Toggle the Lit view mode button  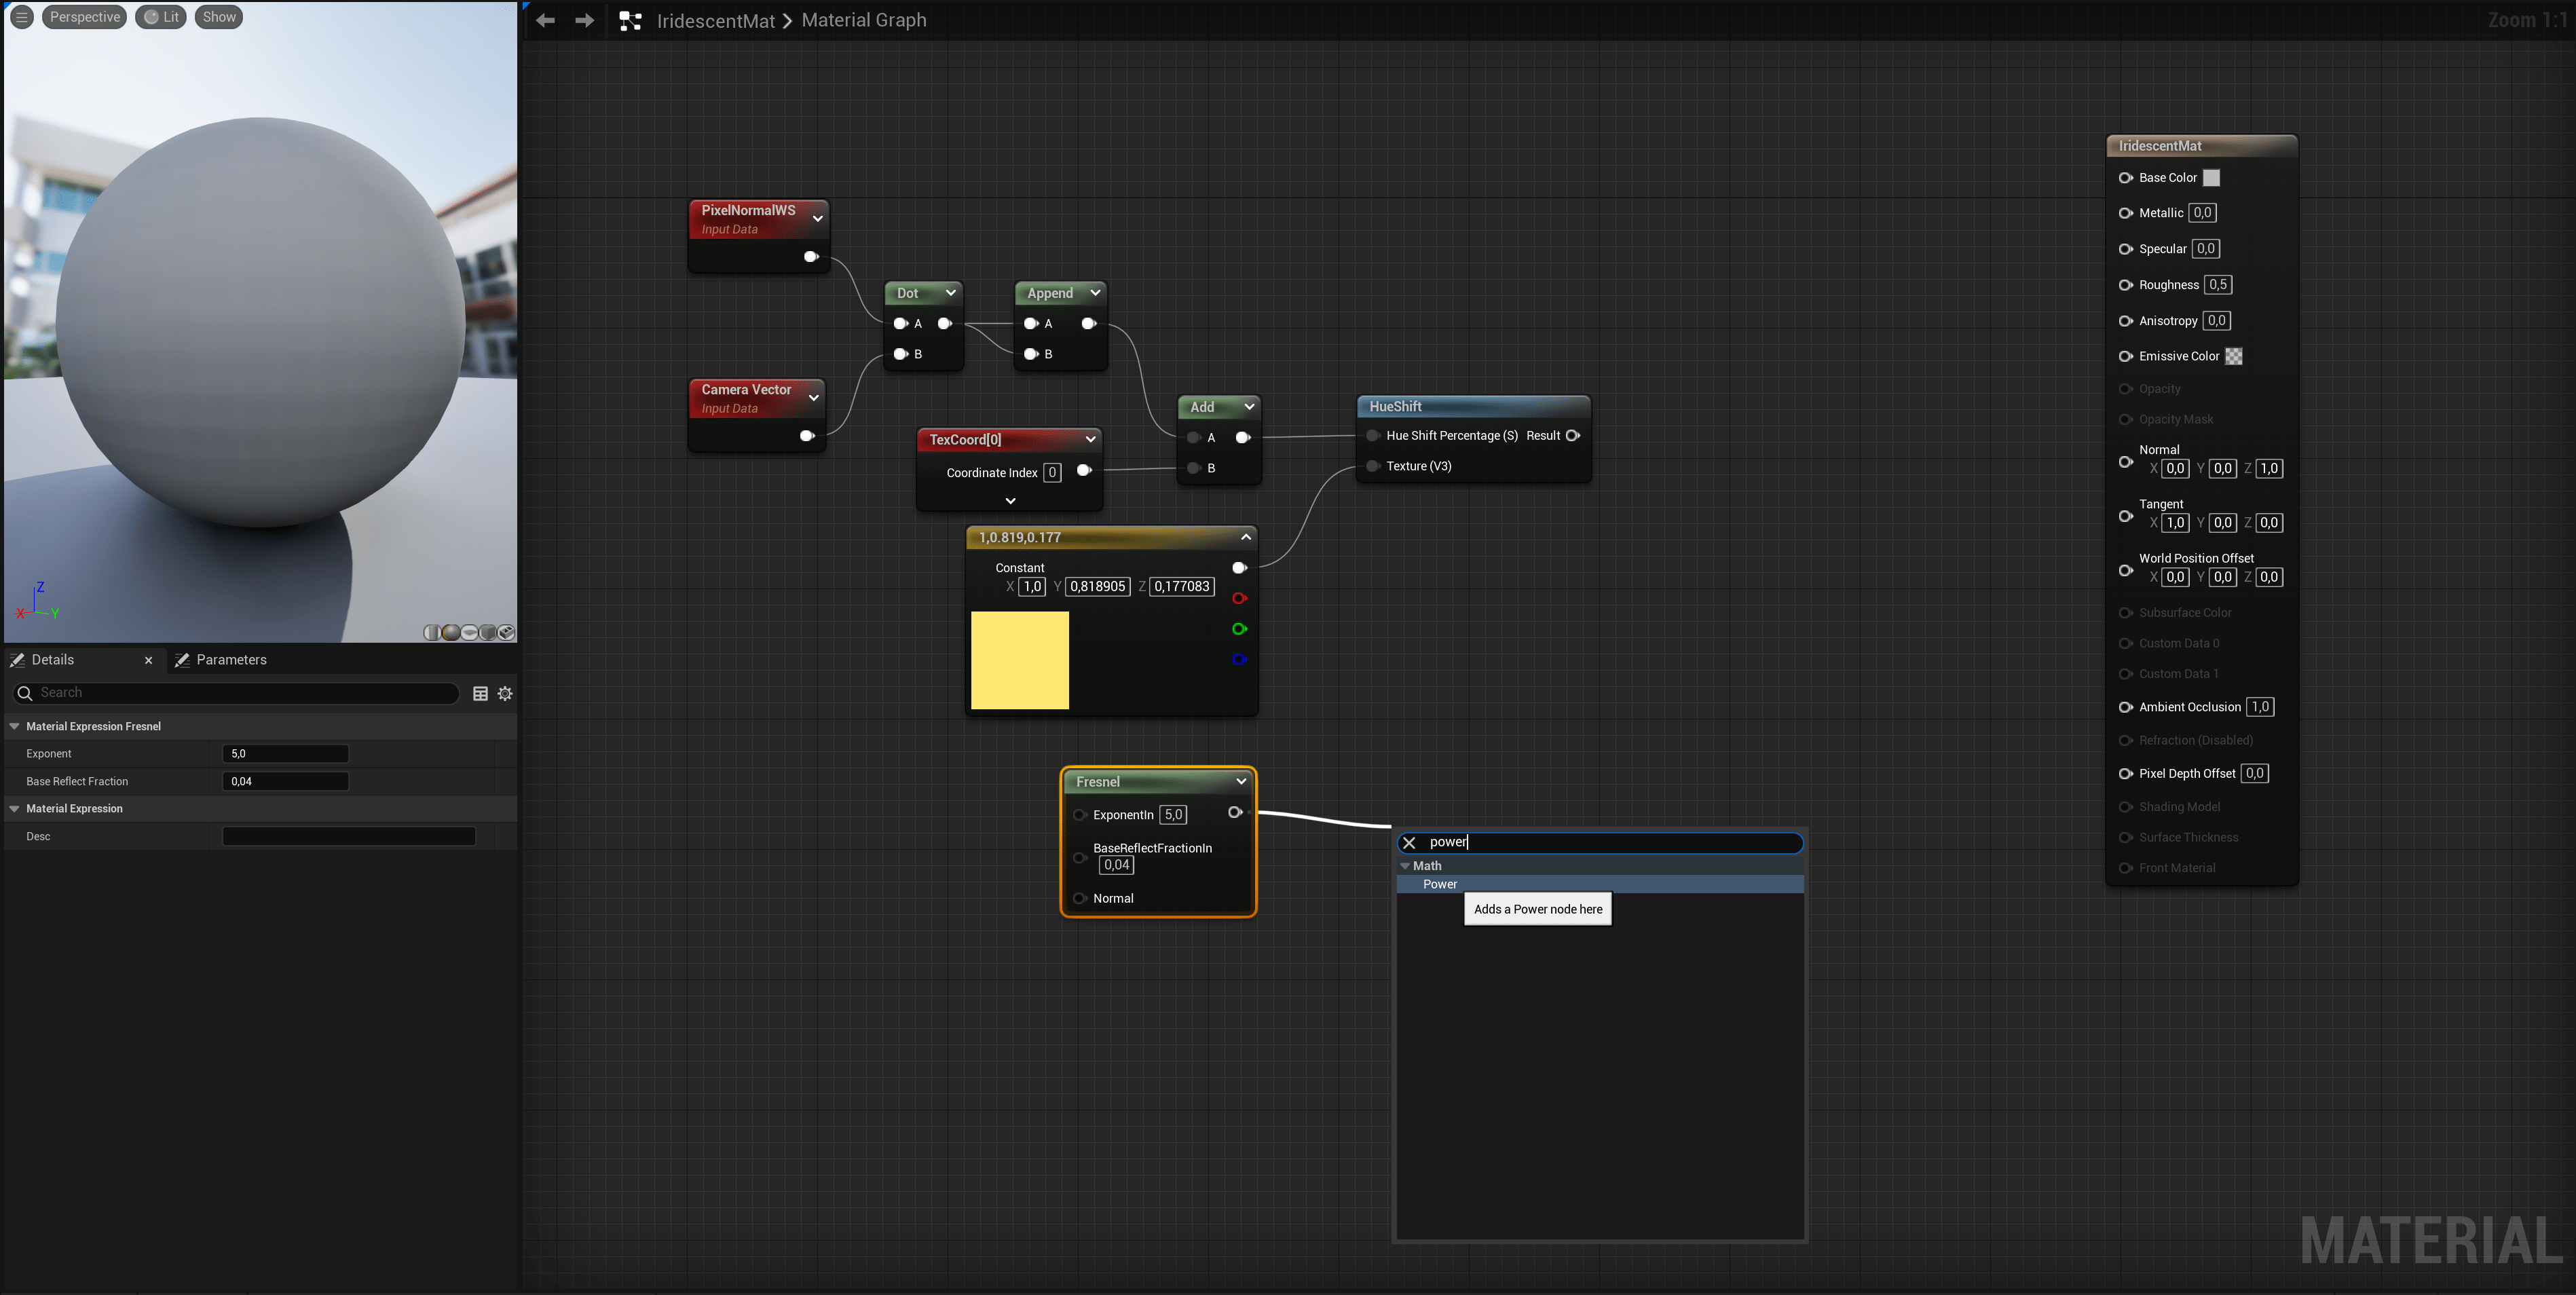coord(161,17)
